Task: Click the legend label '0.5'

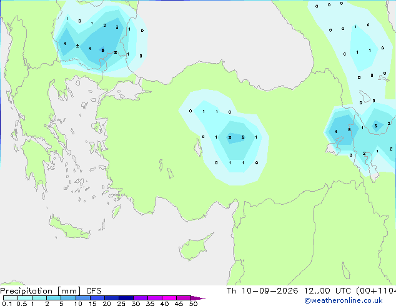Action: [x=21, y=304]
